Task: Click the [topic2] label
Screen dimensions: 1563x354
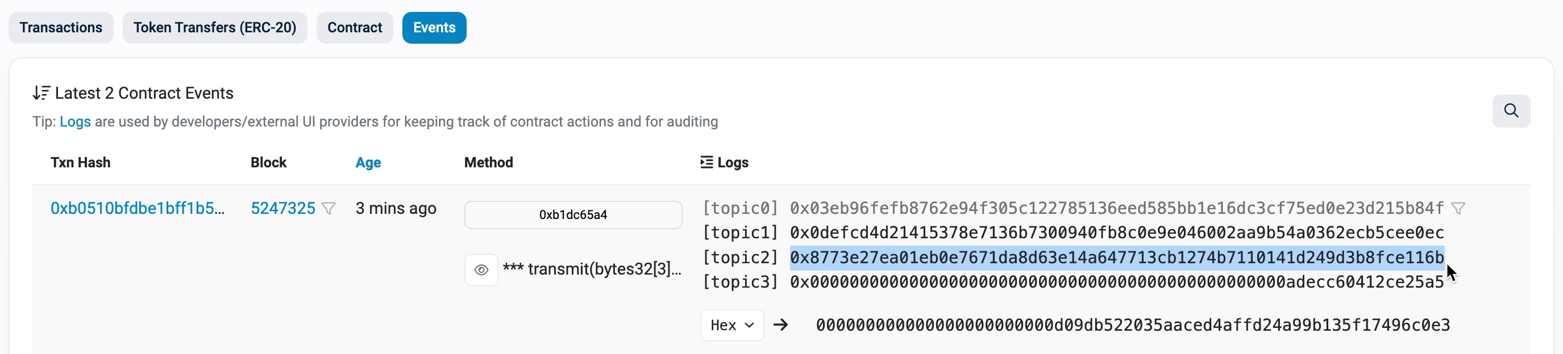Action: [x=740, y=257]
